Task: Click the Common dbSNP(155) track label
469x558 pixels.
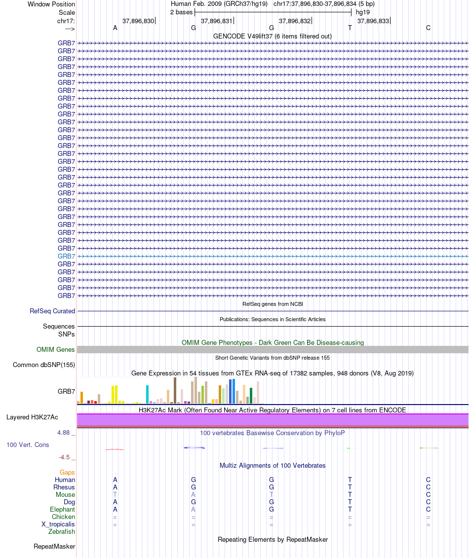Action: 44,365
